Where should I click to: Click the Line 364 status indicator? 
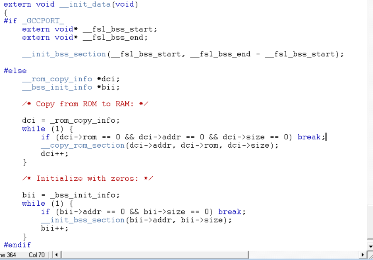(8, 255)
